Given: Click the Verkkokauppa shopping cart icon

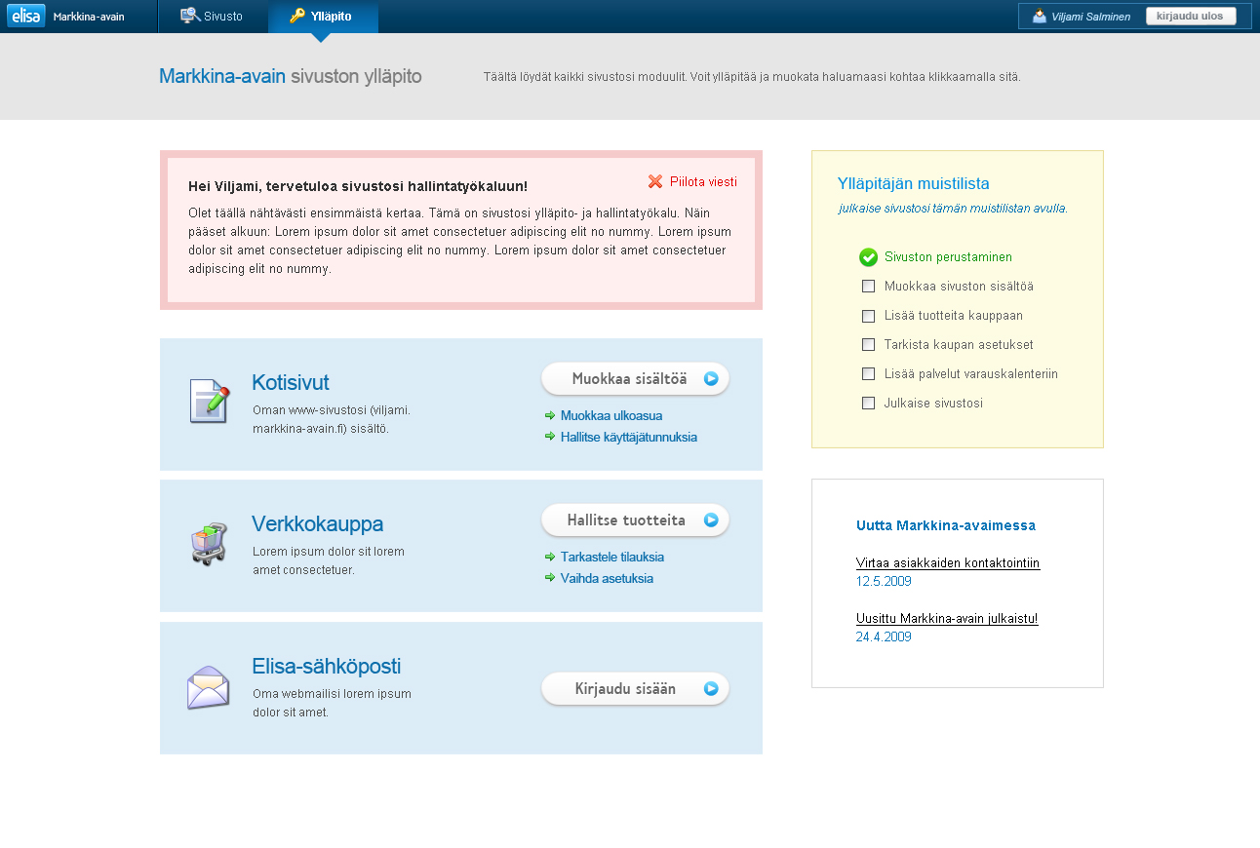Looking at the screenshot, I should coord(209,543).
